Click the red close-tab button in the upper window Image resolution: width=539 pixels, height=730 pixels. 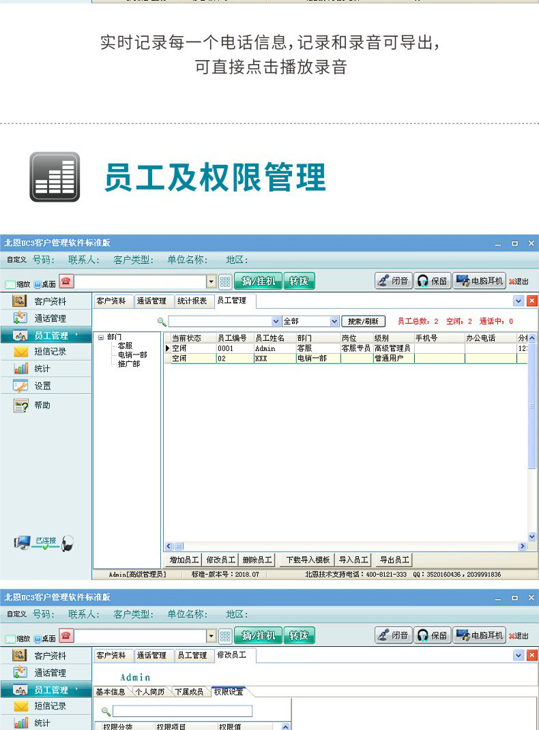pos(531,301)
